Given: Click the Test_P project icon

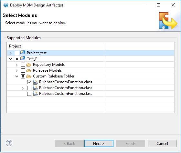Looking at the screenshot, I should point(23,58).
